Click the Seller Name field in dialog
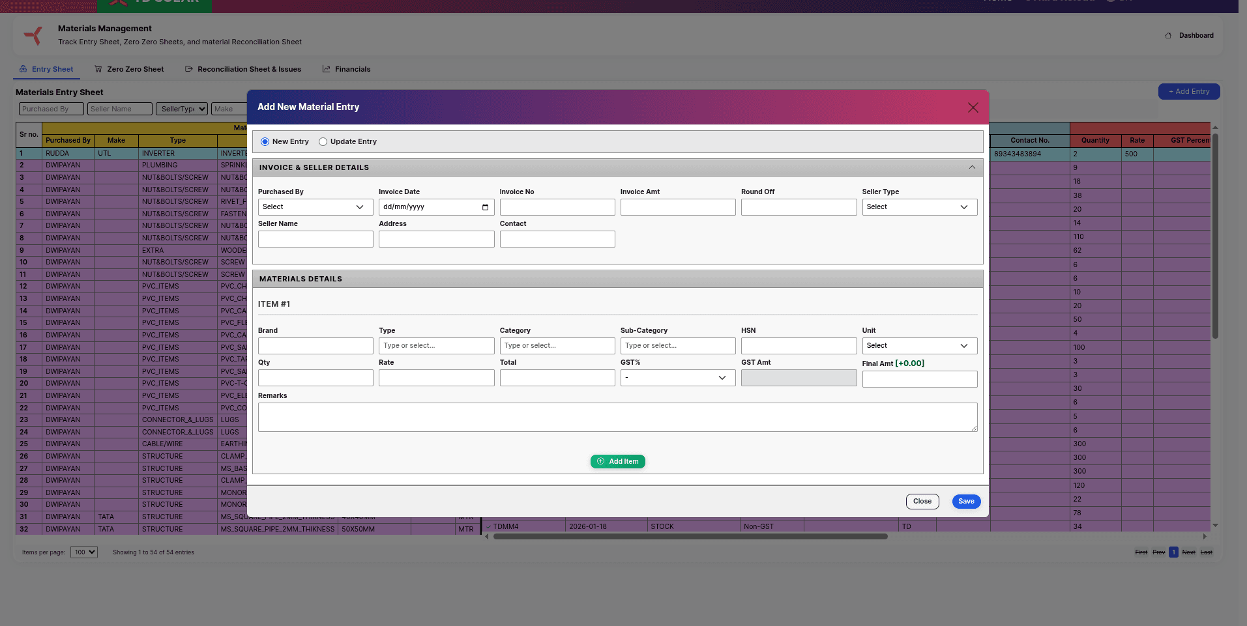Screen dimensions: 1247x626 315,239
